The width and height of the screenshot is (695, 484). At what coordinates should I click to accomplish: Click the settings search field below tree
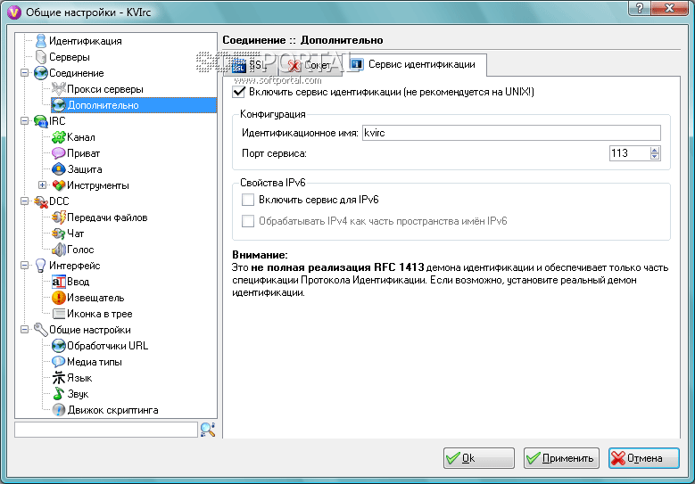[106, 430]
